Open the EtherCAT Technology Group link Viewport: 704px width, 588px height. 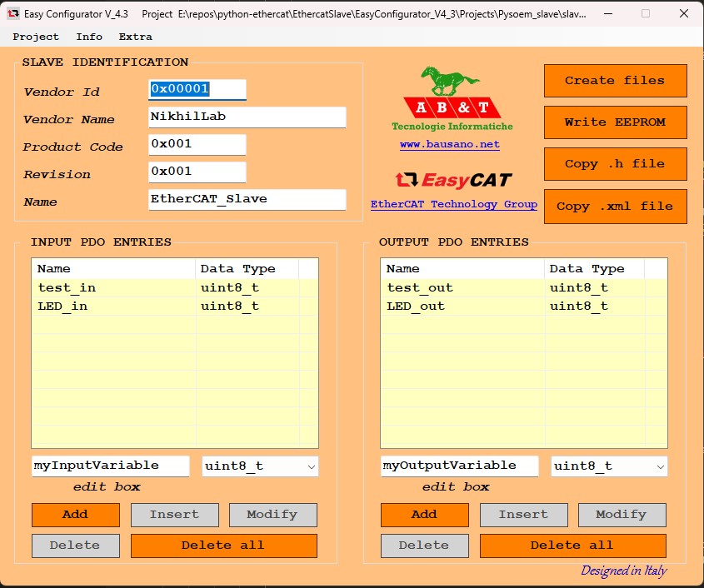click(x=453, y=204)
